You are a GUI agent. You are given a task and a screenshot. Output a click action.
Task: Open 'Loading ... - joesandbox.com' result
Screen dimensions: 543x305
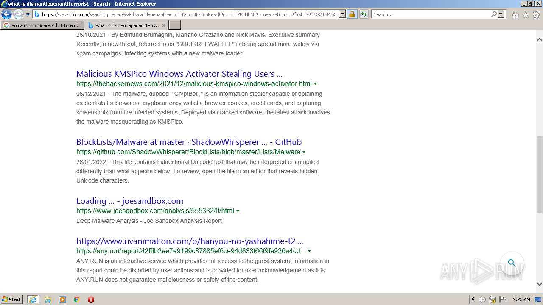click(130, 201)
